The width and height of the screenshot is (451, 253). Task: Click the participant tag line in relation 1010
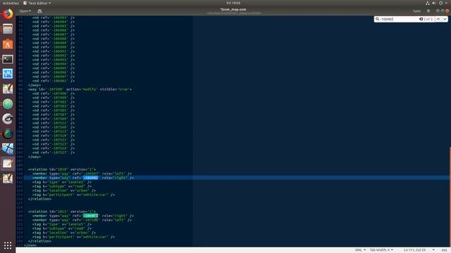tap(73, 195)
